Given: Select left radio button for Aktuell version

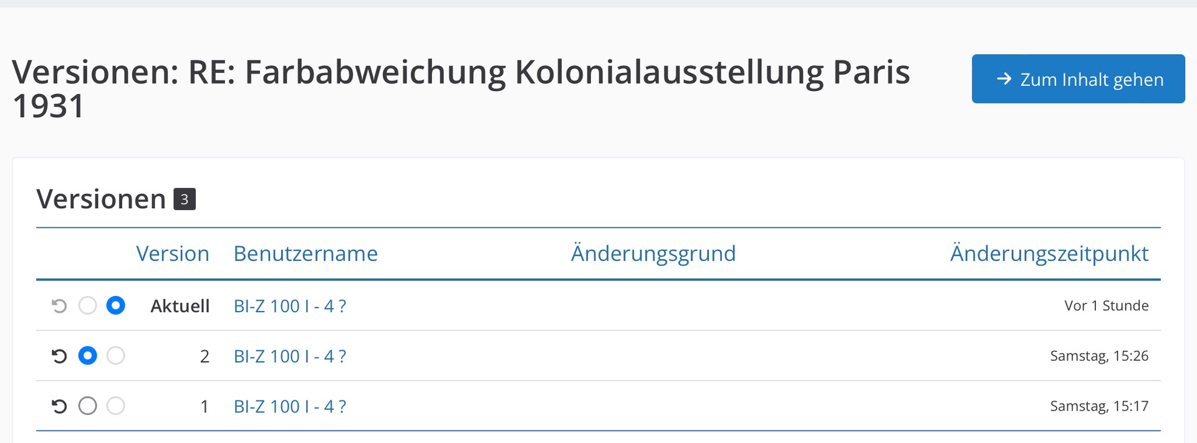Looking at the screenshot, I should [x=87, y=305].
